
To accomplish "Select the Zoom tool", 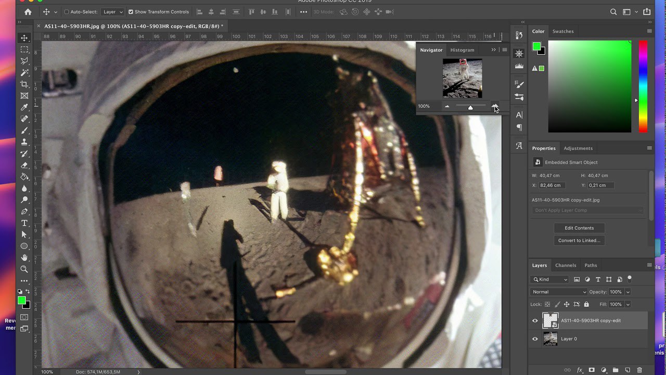I will (24, 269).
